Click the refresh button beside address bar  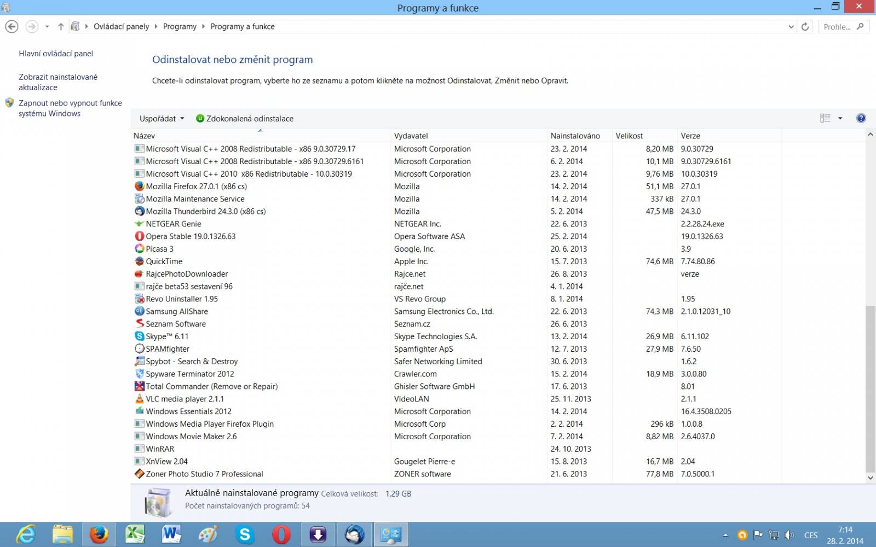[x=805, y=27]
